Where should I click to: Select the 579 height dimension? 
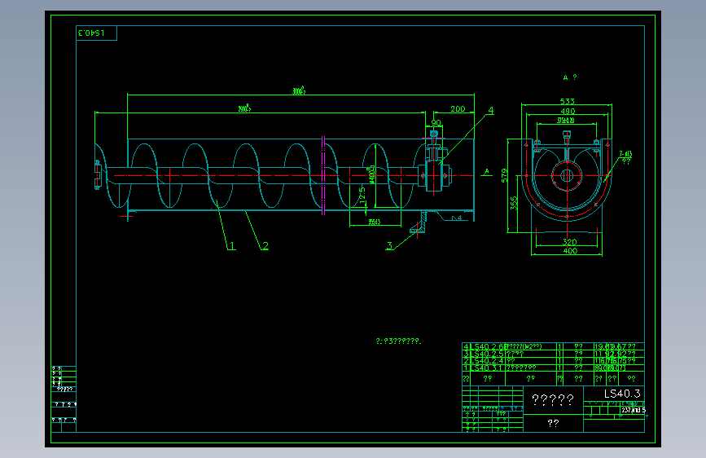(x=504, y=175)
